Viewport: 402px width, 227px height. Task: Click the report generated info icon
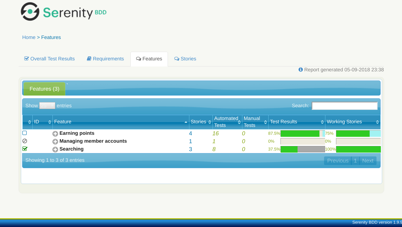[301, 70]
